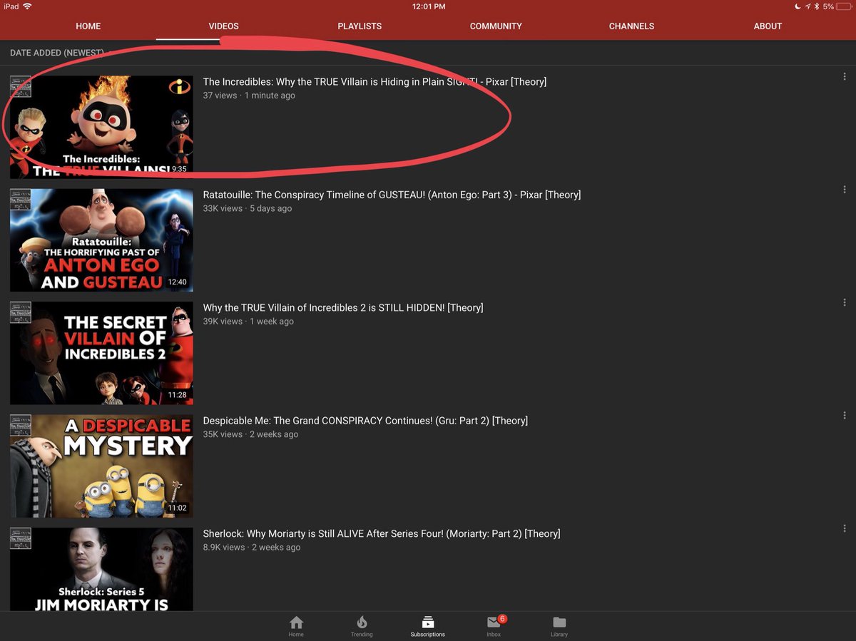Screen dimensions: 856x641
Task: Switch to the PLAYLISTS tab
Action: click(360, 26)
